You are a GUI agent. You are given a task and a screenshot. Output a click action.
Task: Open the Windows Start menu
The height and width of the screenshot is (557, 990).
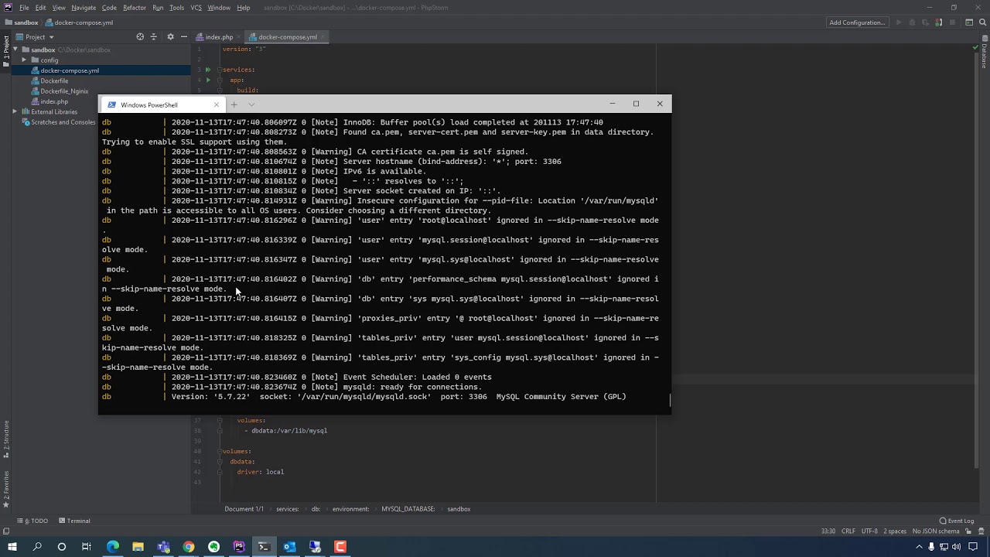(x=12, y=547)
